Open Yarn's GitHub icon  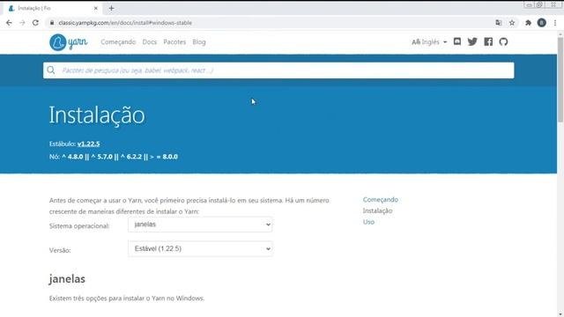(503, 41)
